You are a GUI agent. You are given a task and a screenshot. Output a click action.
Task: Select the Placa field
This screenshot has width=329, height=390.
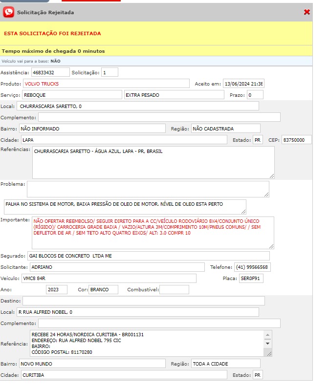click(x=251, y=278)
